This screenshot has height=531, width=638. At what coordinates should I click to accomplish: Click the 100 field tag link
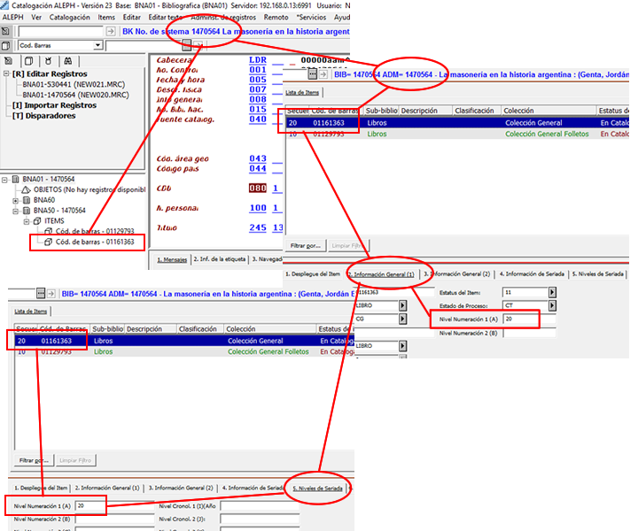(x=258, y=208)
